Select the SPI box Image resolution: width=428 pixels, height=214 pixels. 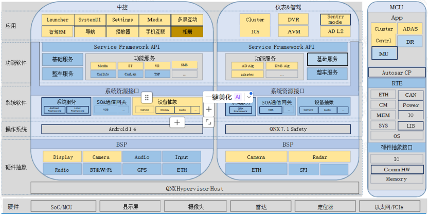tap(304, 170)
